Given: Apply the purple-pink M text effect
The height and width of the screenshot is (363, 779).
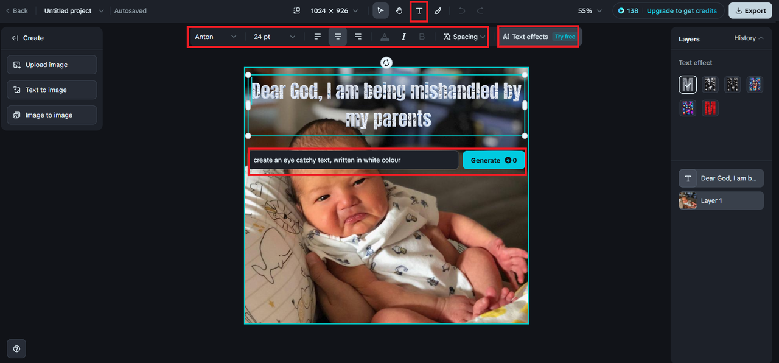Looking at the screenshot, I should (688, 108).
